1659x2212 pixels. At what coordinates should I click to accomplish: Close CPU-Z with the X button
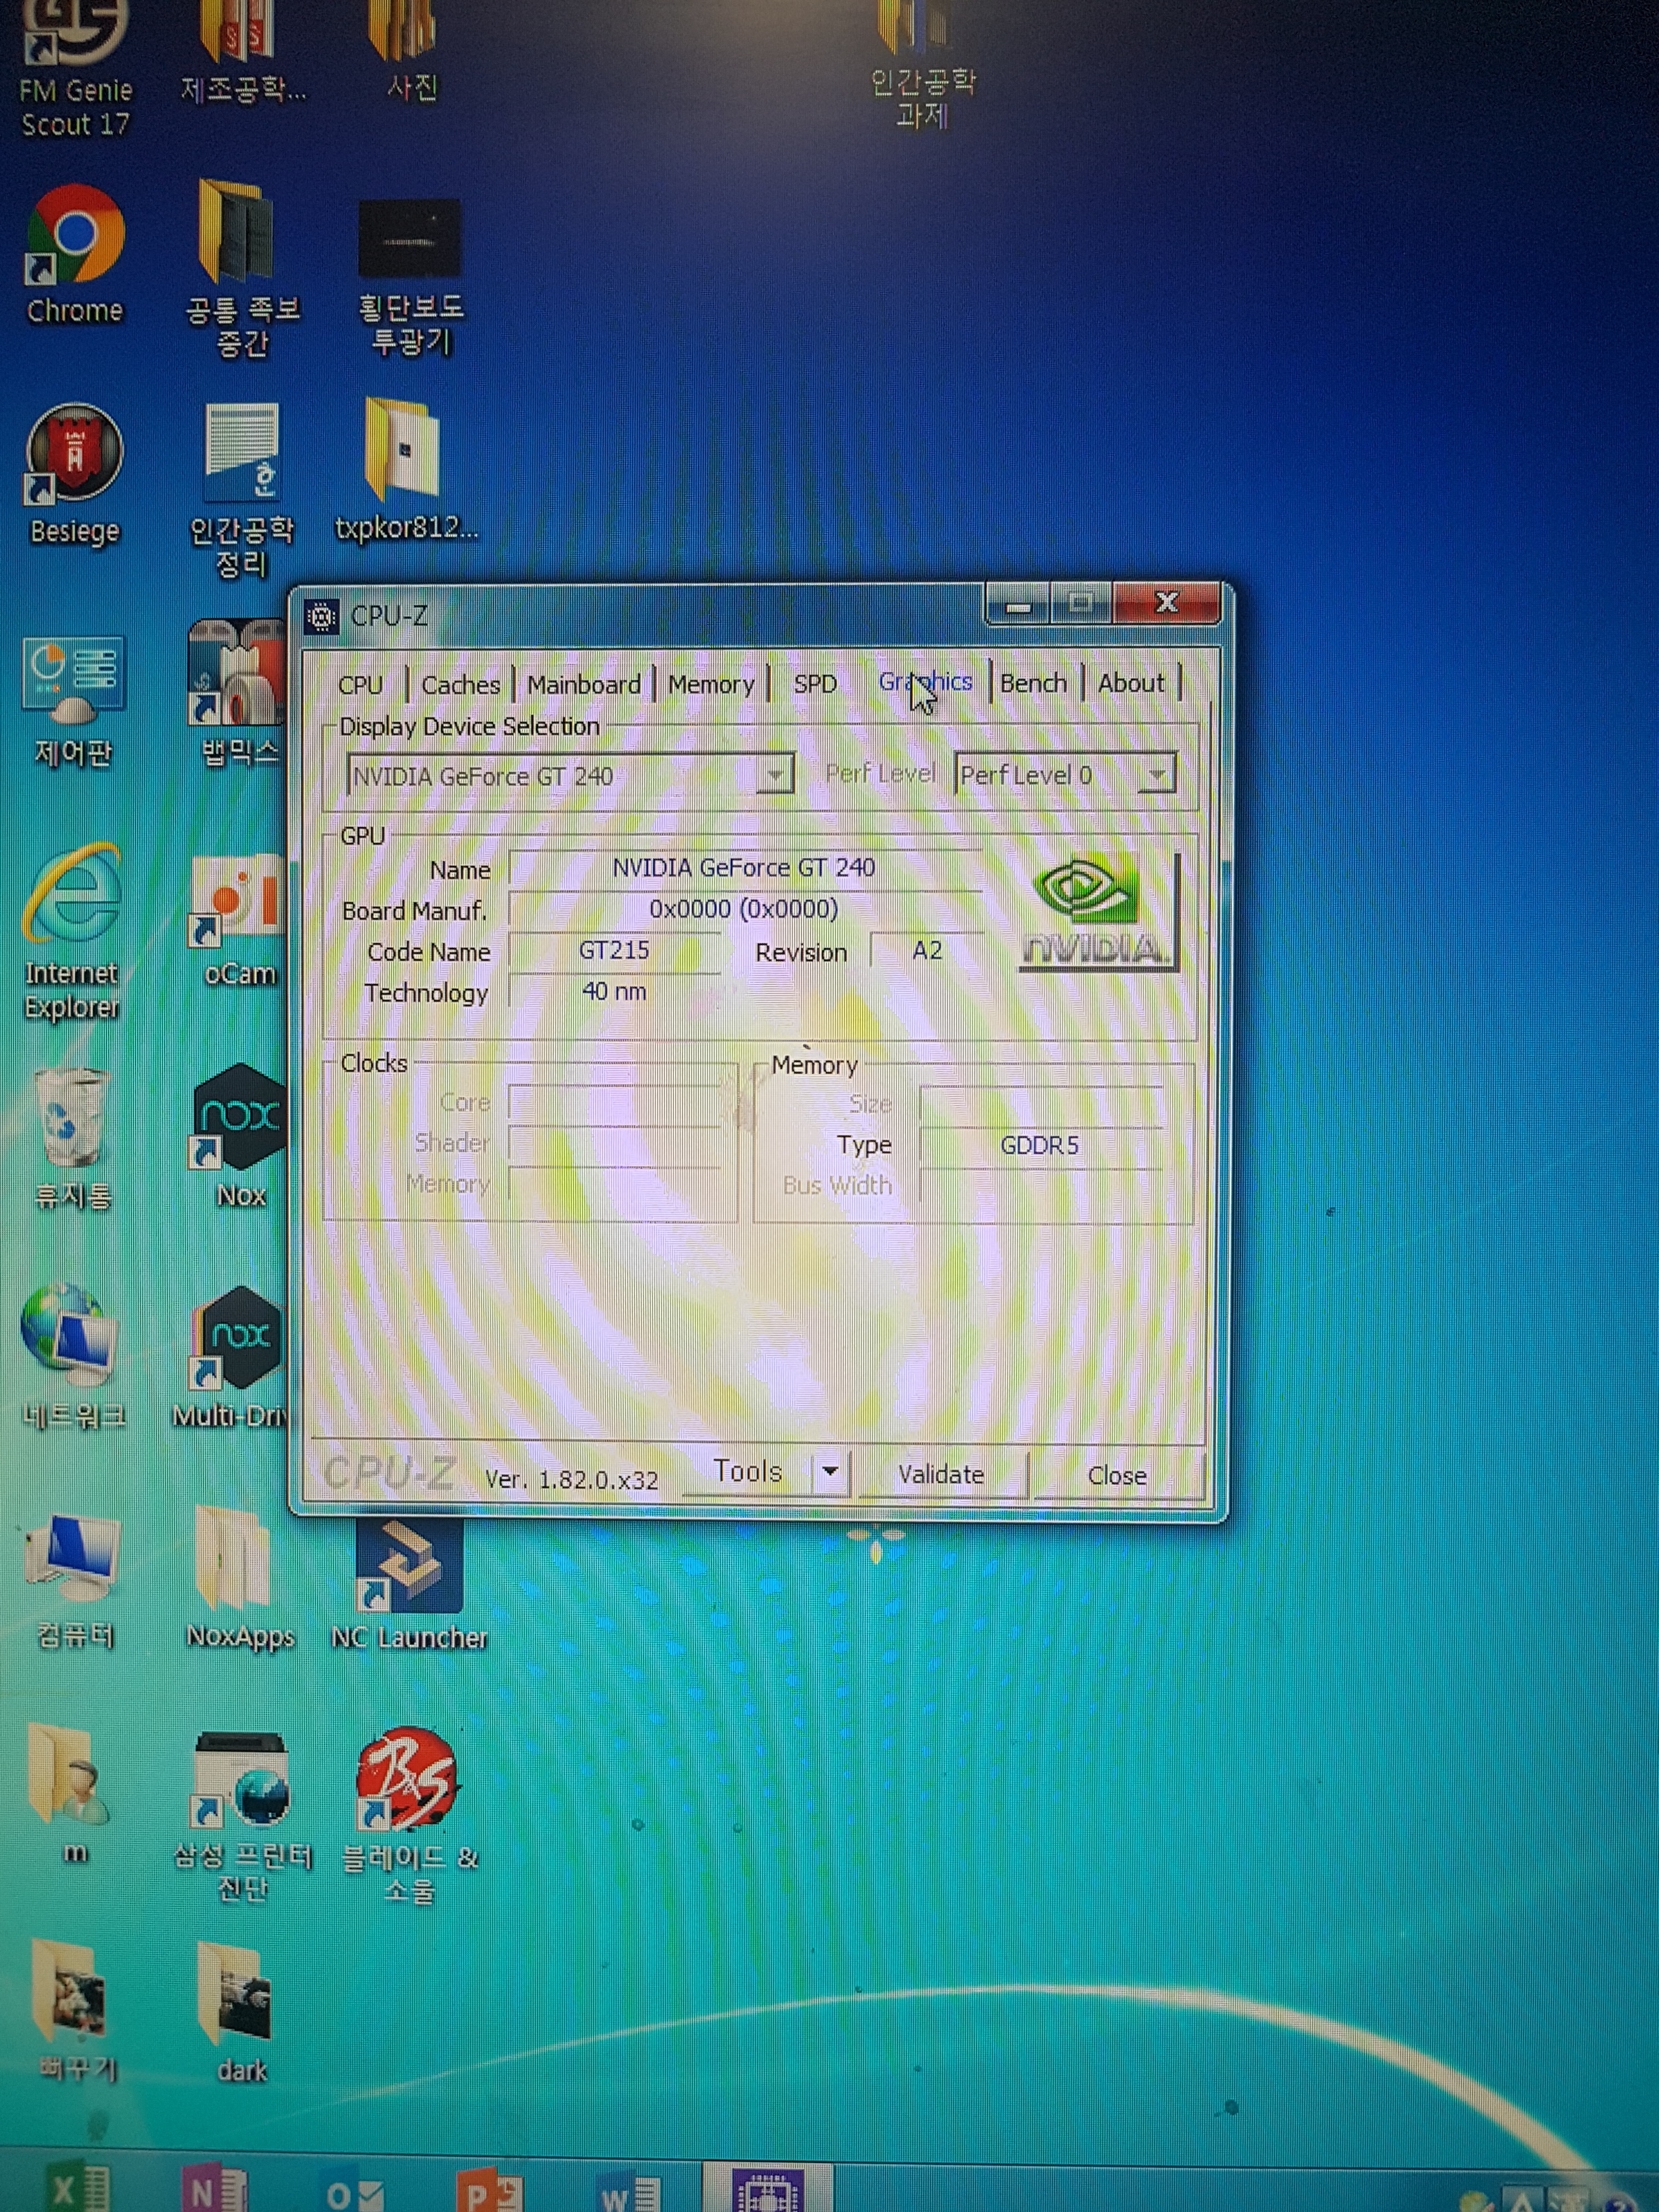click(1166, 602)
